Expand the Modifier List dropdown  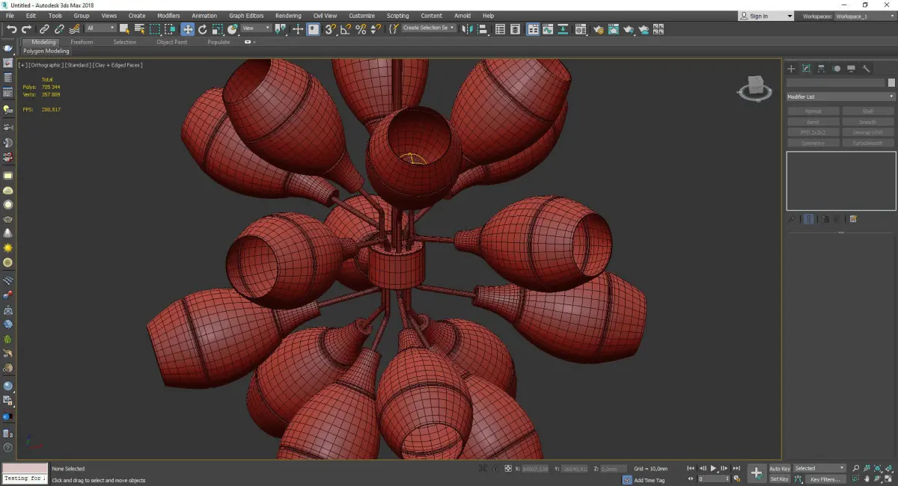coord(840,96)
